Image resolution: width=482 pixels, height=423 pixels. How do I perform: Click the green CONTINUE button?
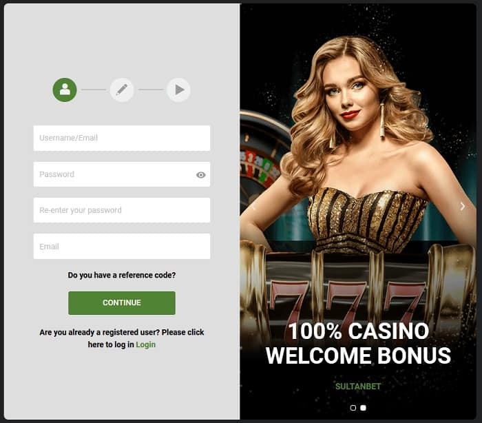[122, 303]
